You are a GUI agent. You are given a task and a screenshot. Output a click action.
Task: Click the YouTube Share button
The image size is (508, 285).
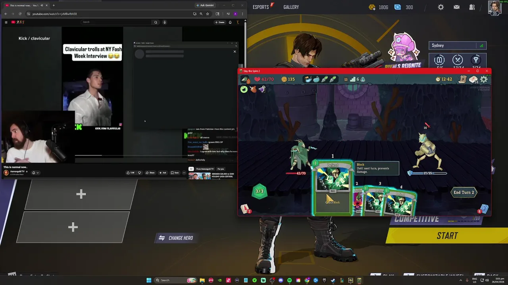tap(150, 173)
